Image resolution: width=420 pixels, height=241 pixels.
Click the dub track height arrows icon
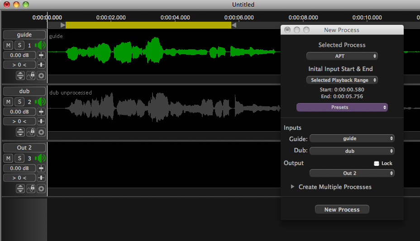(x=20, y=132)
